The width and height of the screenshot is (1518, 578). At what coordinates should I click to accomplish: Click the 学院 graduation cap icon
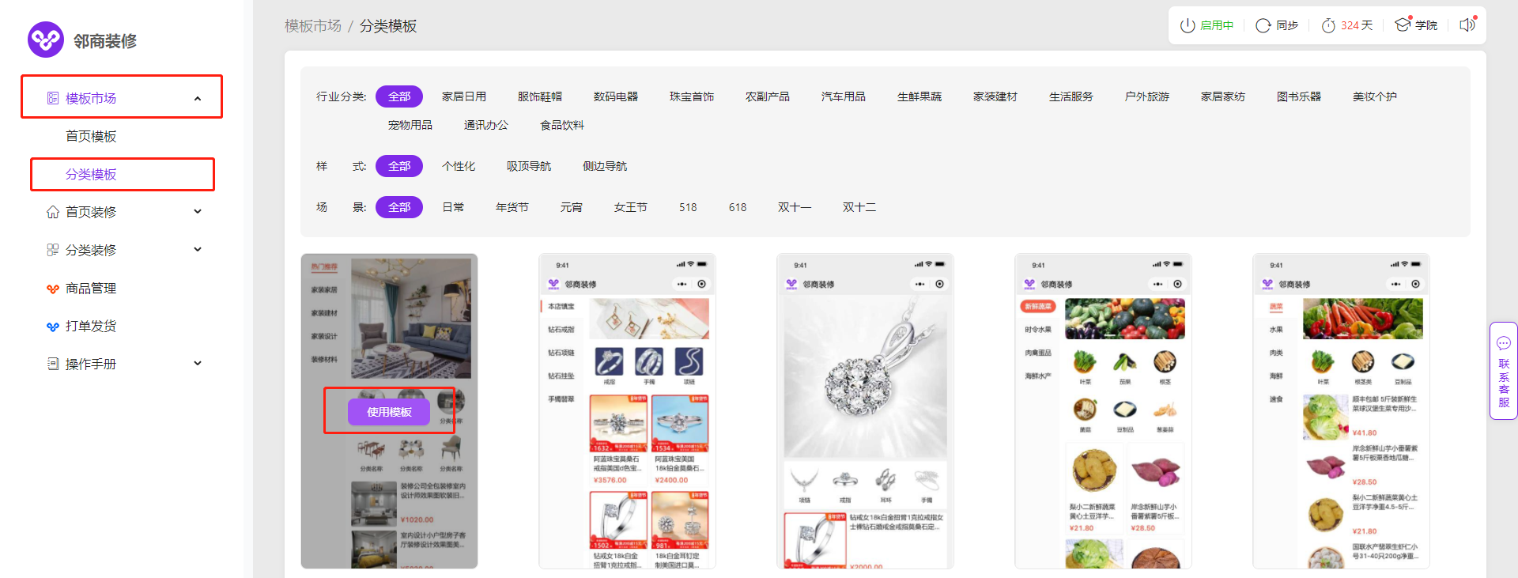(x=1403, y=25)
